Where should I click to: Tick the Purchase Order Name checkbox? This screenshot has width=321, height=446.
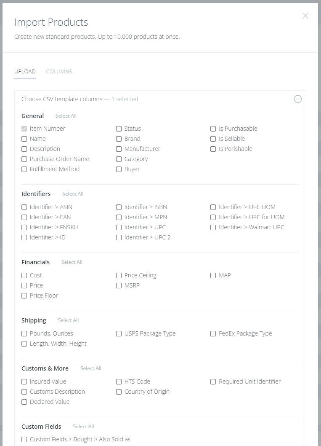click(24, 159)
